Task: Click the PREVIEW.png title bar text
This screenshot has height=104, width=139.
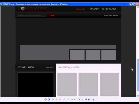Action: [x=35, y=4]
